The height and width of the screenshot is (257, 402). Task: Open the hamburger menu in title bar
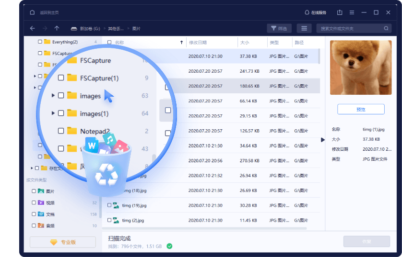click(x=352, y=12)
